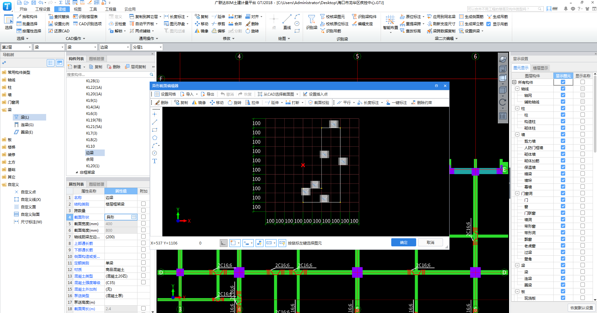Click the 旋转 rotate tool in ribbon
The image size is (597, 313).
(252, 31)
